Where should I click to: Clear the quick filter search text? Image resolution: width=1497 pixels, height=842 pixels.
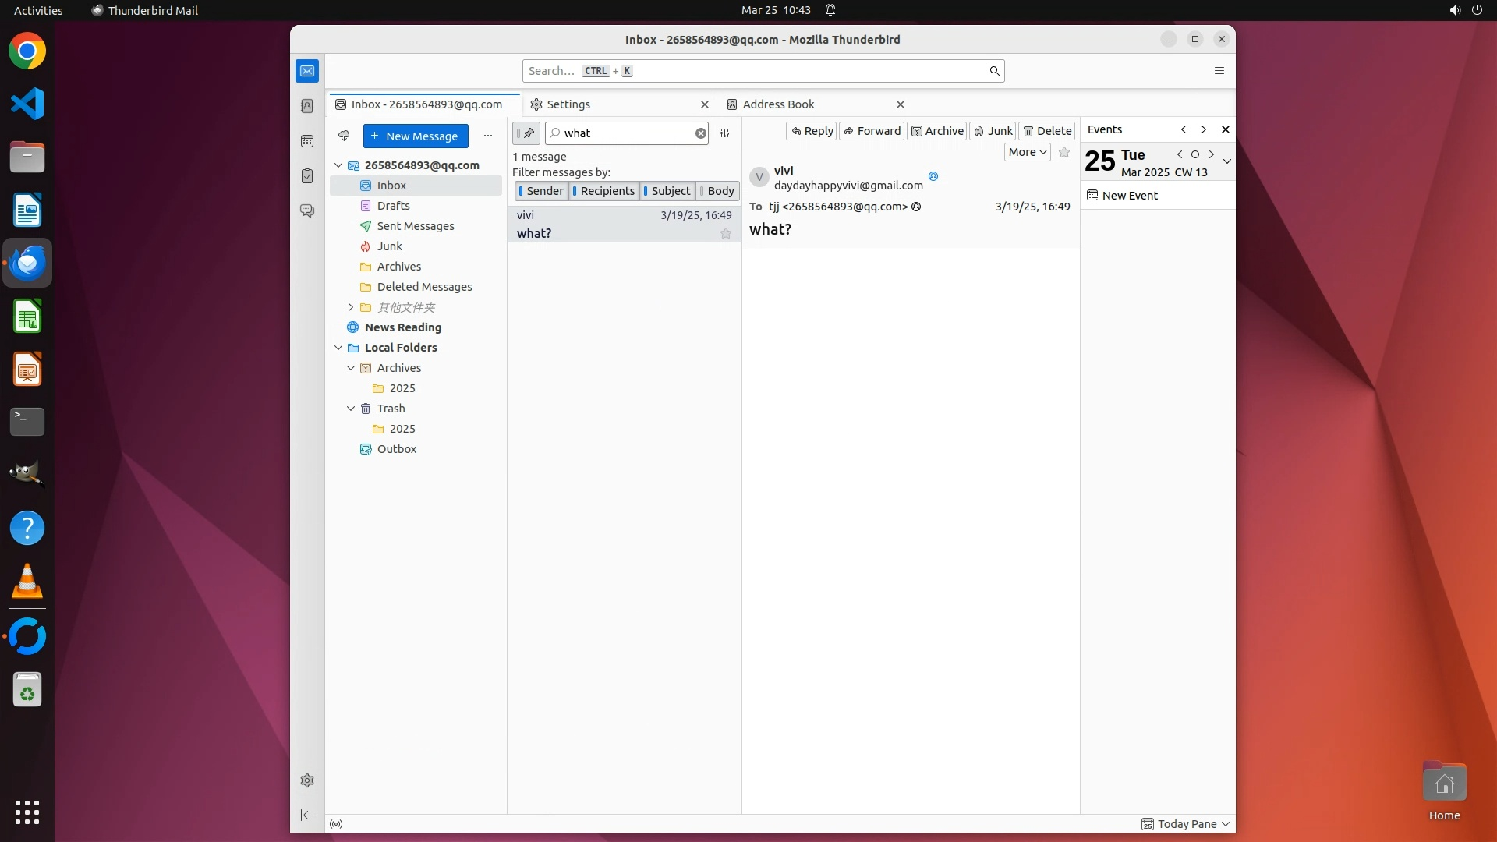(701, 133)
